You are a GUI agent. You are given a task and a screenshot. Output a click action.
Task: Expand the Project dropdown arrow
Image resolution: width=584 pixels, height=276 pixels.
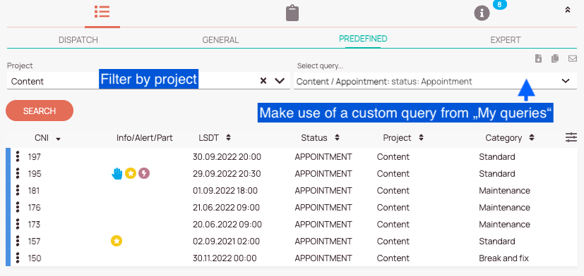[x=280, y=80]
